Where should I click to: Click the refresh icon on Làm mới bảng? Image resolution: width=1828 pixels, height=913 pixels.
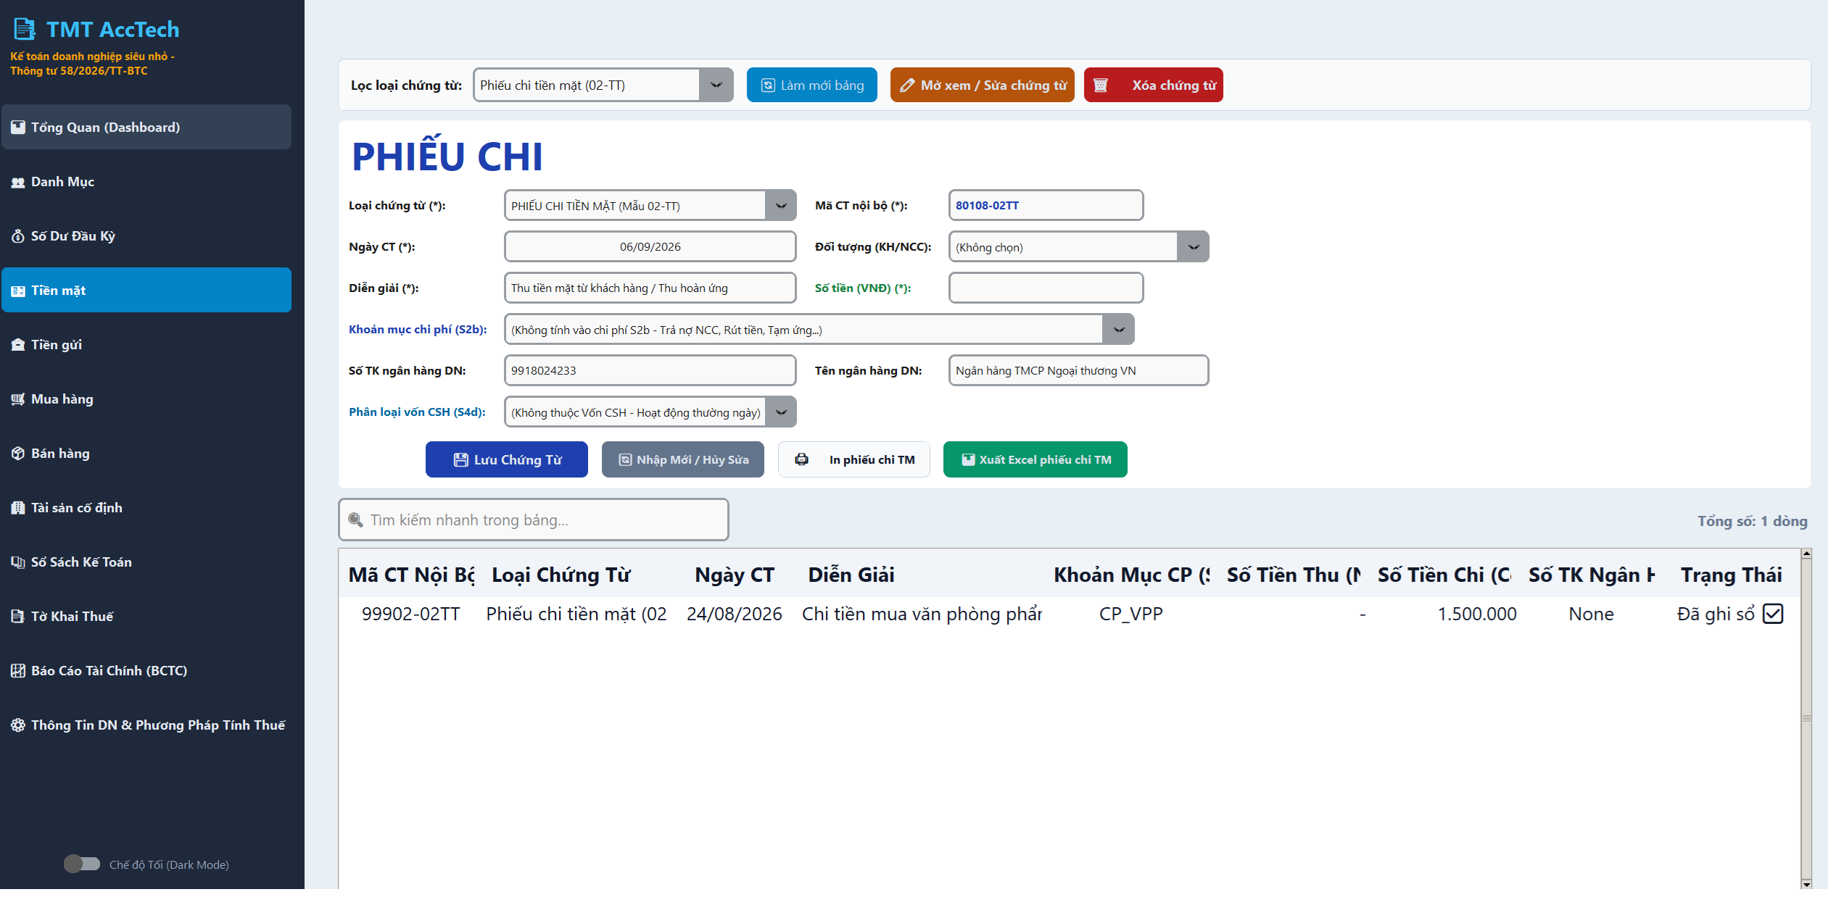(768, 86)
